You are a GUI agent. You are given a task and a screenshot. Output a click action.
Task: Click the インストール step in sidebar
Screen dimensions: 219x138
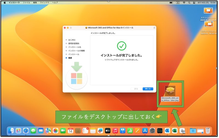74,54
